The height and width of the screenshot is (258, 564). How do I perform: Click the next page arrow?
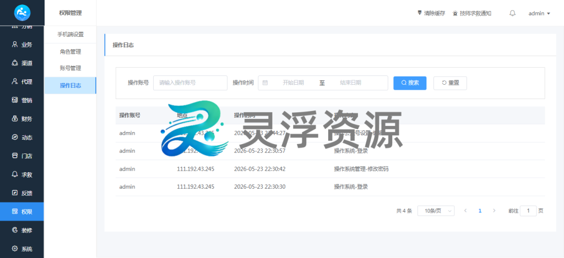(x=494, y=211)
